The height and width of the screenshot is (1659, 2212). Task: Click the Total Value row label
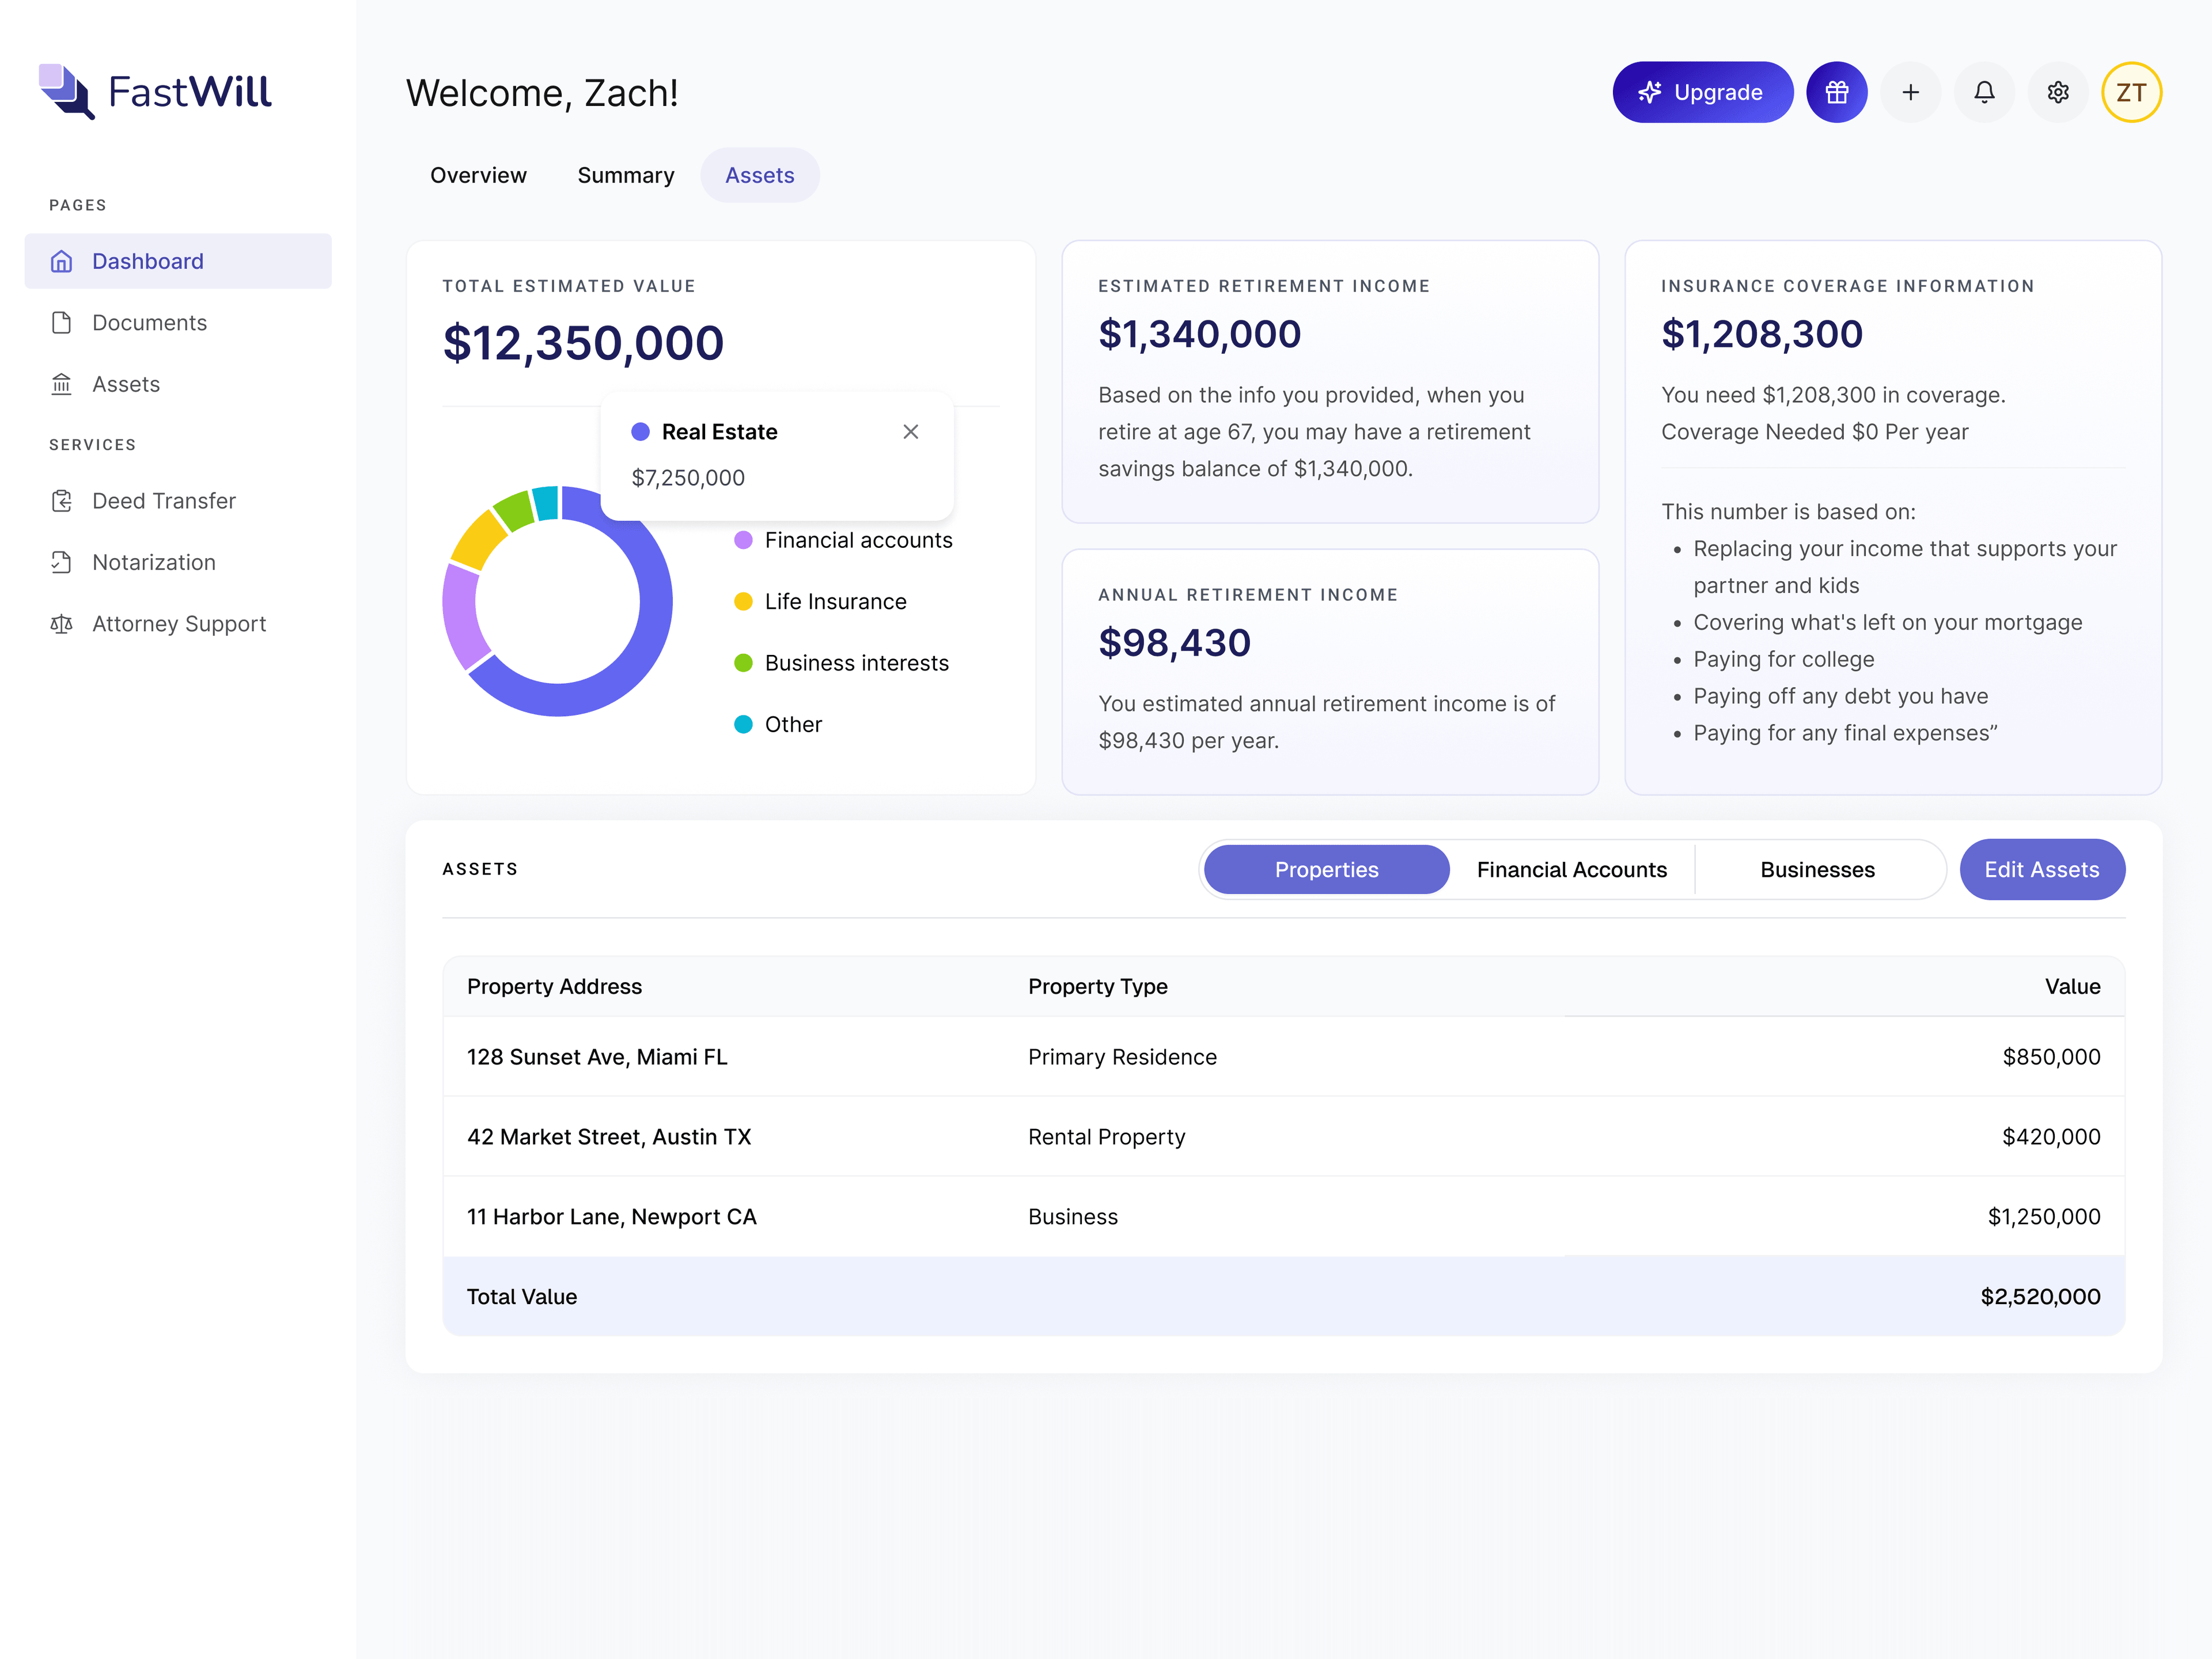(x=522, y=1297)
